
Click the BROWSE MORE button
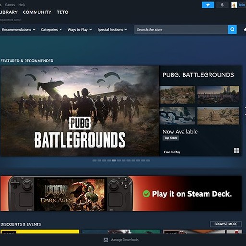(226, 224)
